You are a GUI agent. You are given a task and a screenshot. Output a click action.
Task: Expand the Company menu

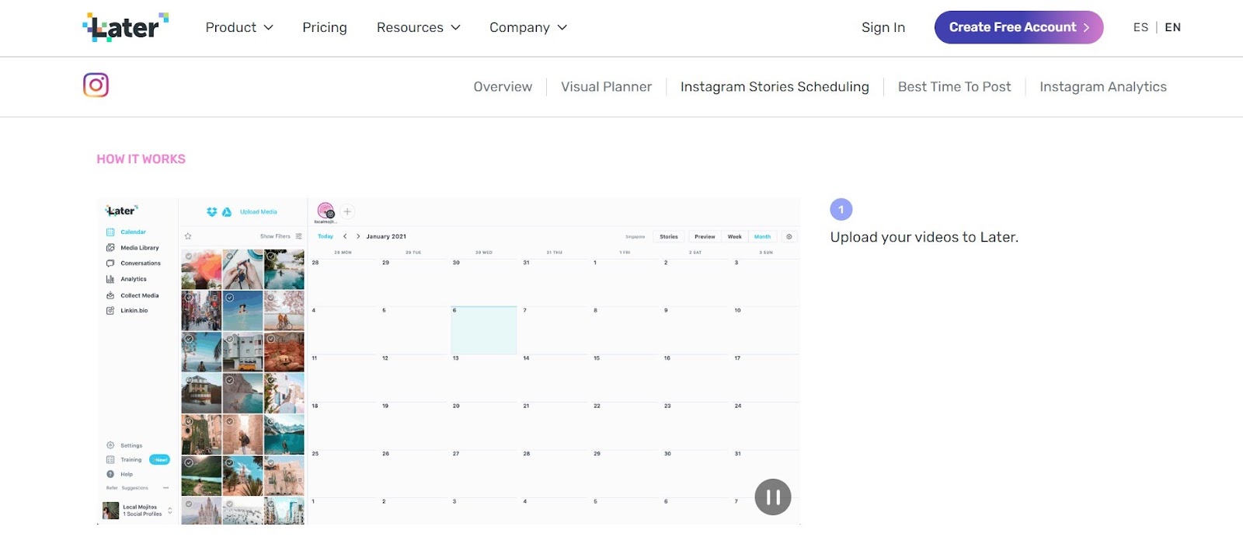tap(528, 27)
